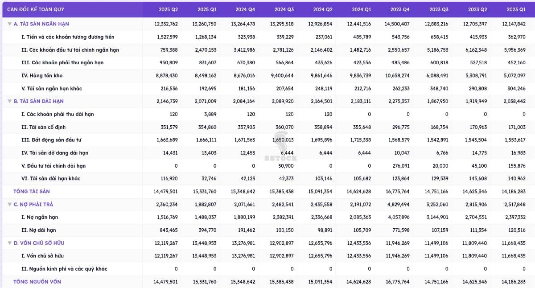This screenshot has height=288, width=535.
Task: Select the II. Nguồn kinh phí và các quỹ khác row
Action: 64,269
